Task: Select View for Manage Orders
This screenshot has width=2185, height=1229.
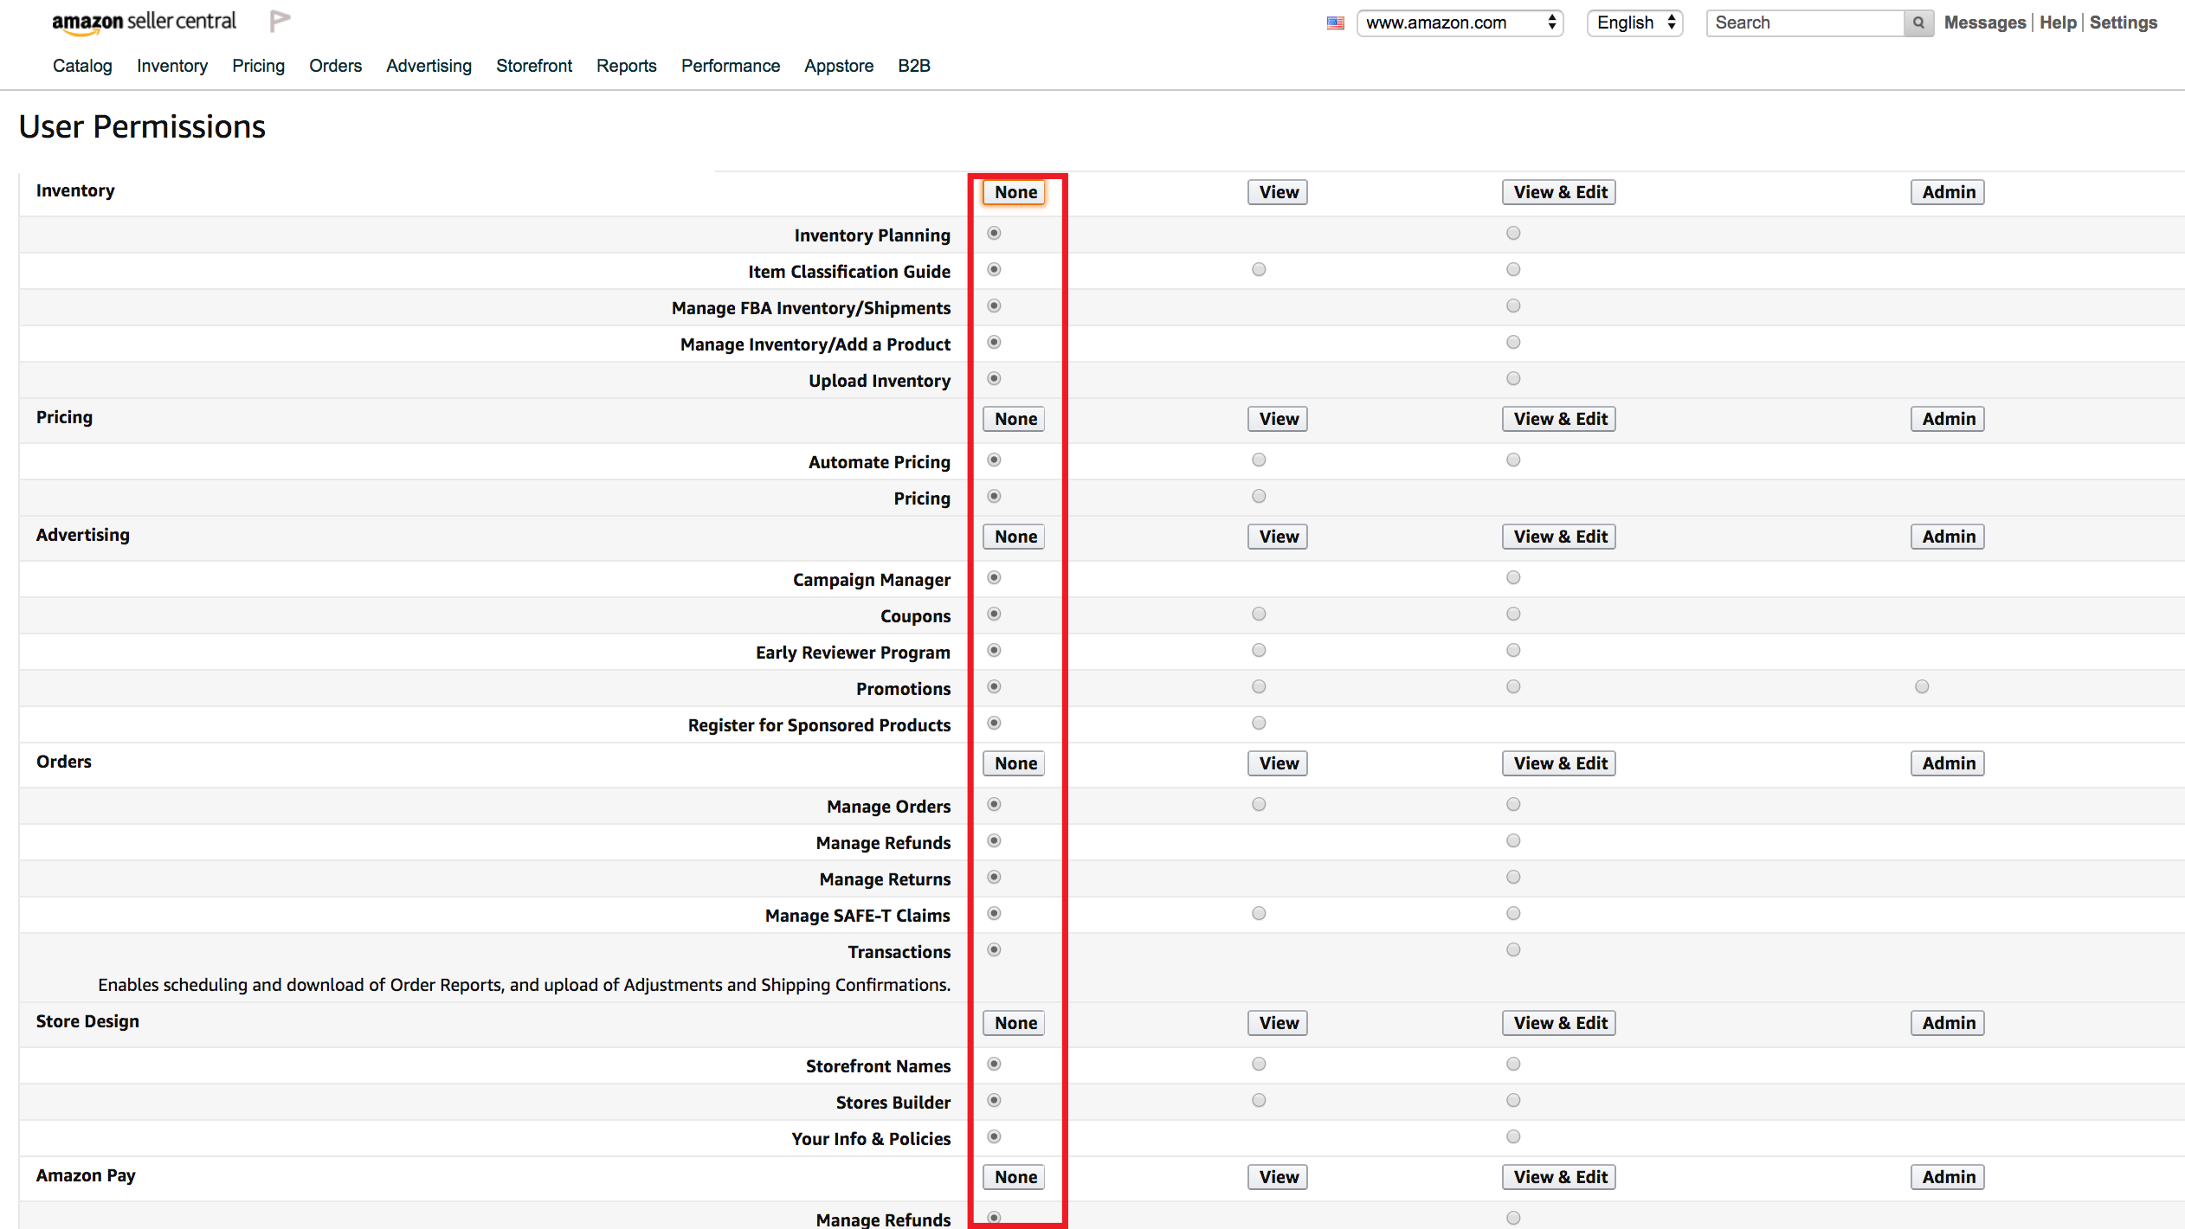Action: pyautogui.click(x=1259, y=804)
